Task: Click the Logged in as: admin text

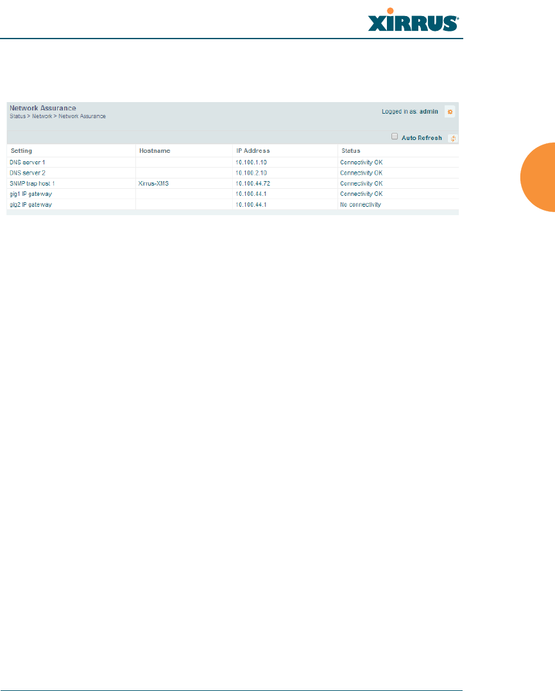Action: (410, 112)
